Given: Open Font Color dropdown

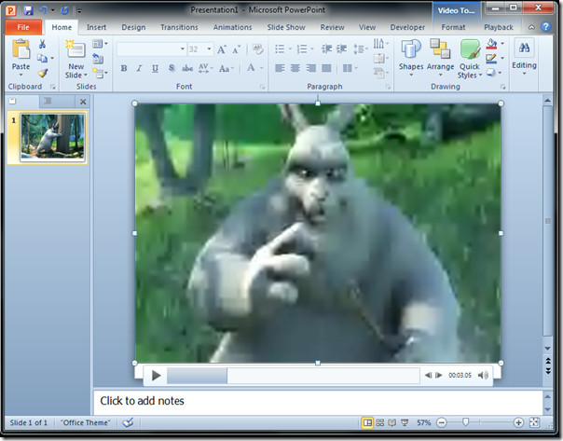Looking at the screenshot, I should [261, 68].
